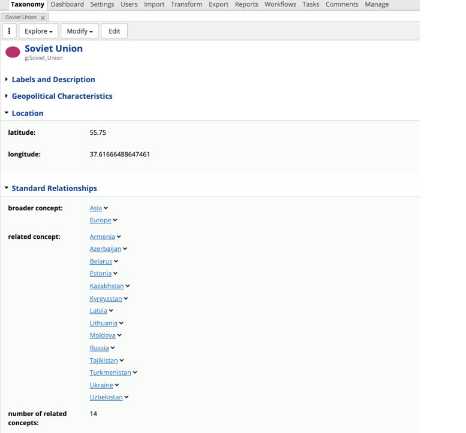Open the Kyrgyzstan link
This screenshot has width=466, height=433.
[106, 299]
